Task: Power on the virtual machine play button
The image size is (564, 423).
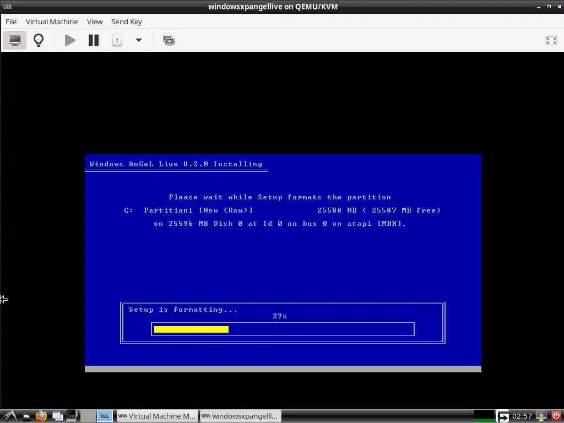Action: click(x=70, y=40)
